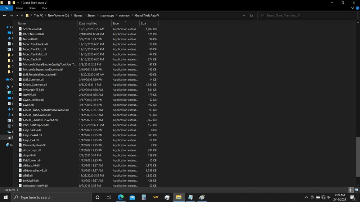Select the irrKlang.NET4.dll file
This screenshot has width=360, height=202.
[x=33, y=89]
